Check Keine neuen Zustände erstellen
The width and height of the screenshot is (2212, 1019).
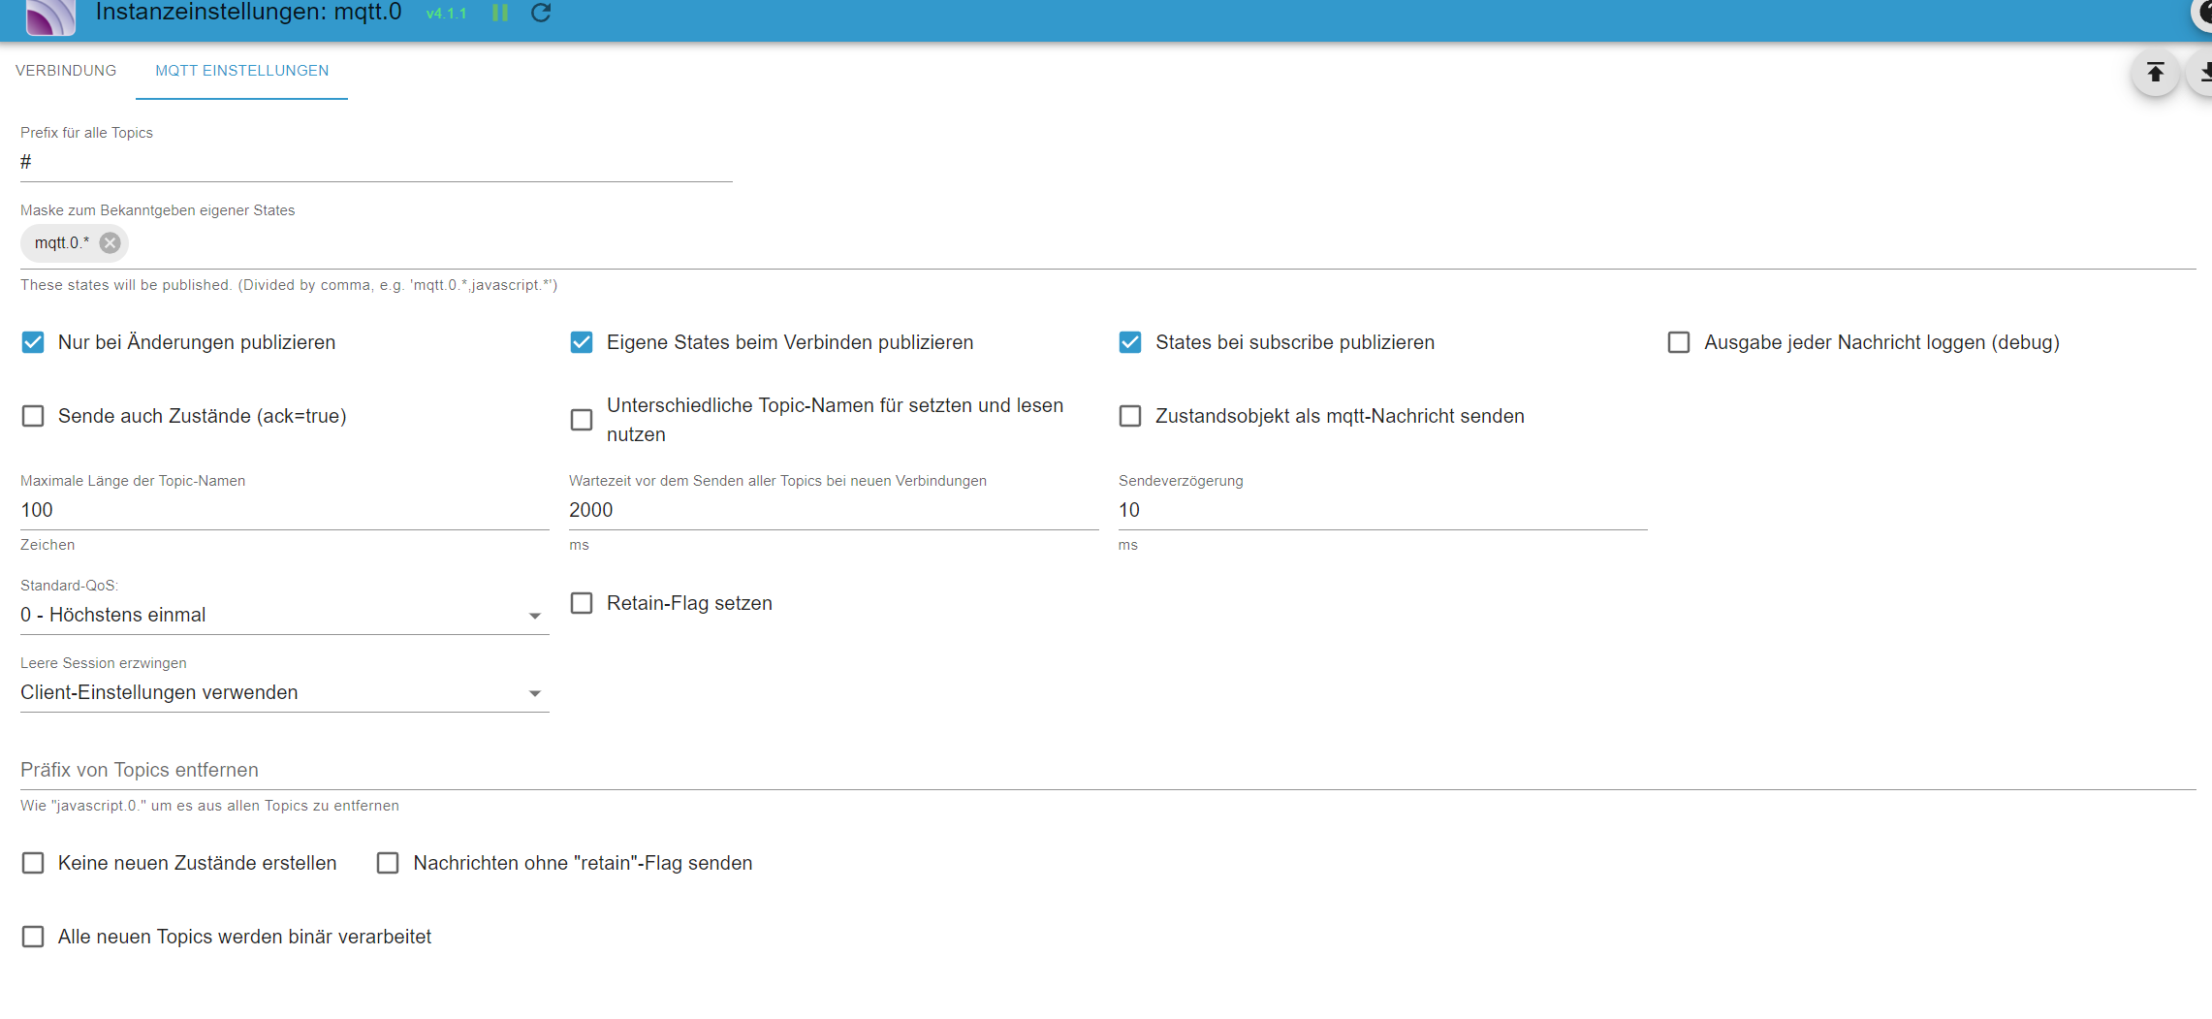coord(33,863)
